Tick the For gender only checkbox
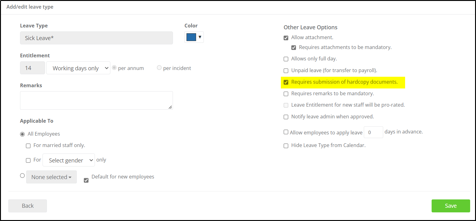Image resolution: width=476 pixels, height=221 pixels. (x=28, y=160)
